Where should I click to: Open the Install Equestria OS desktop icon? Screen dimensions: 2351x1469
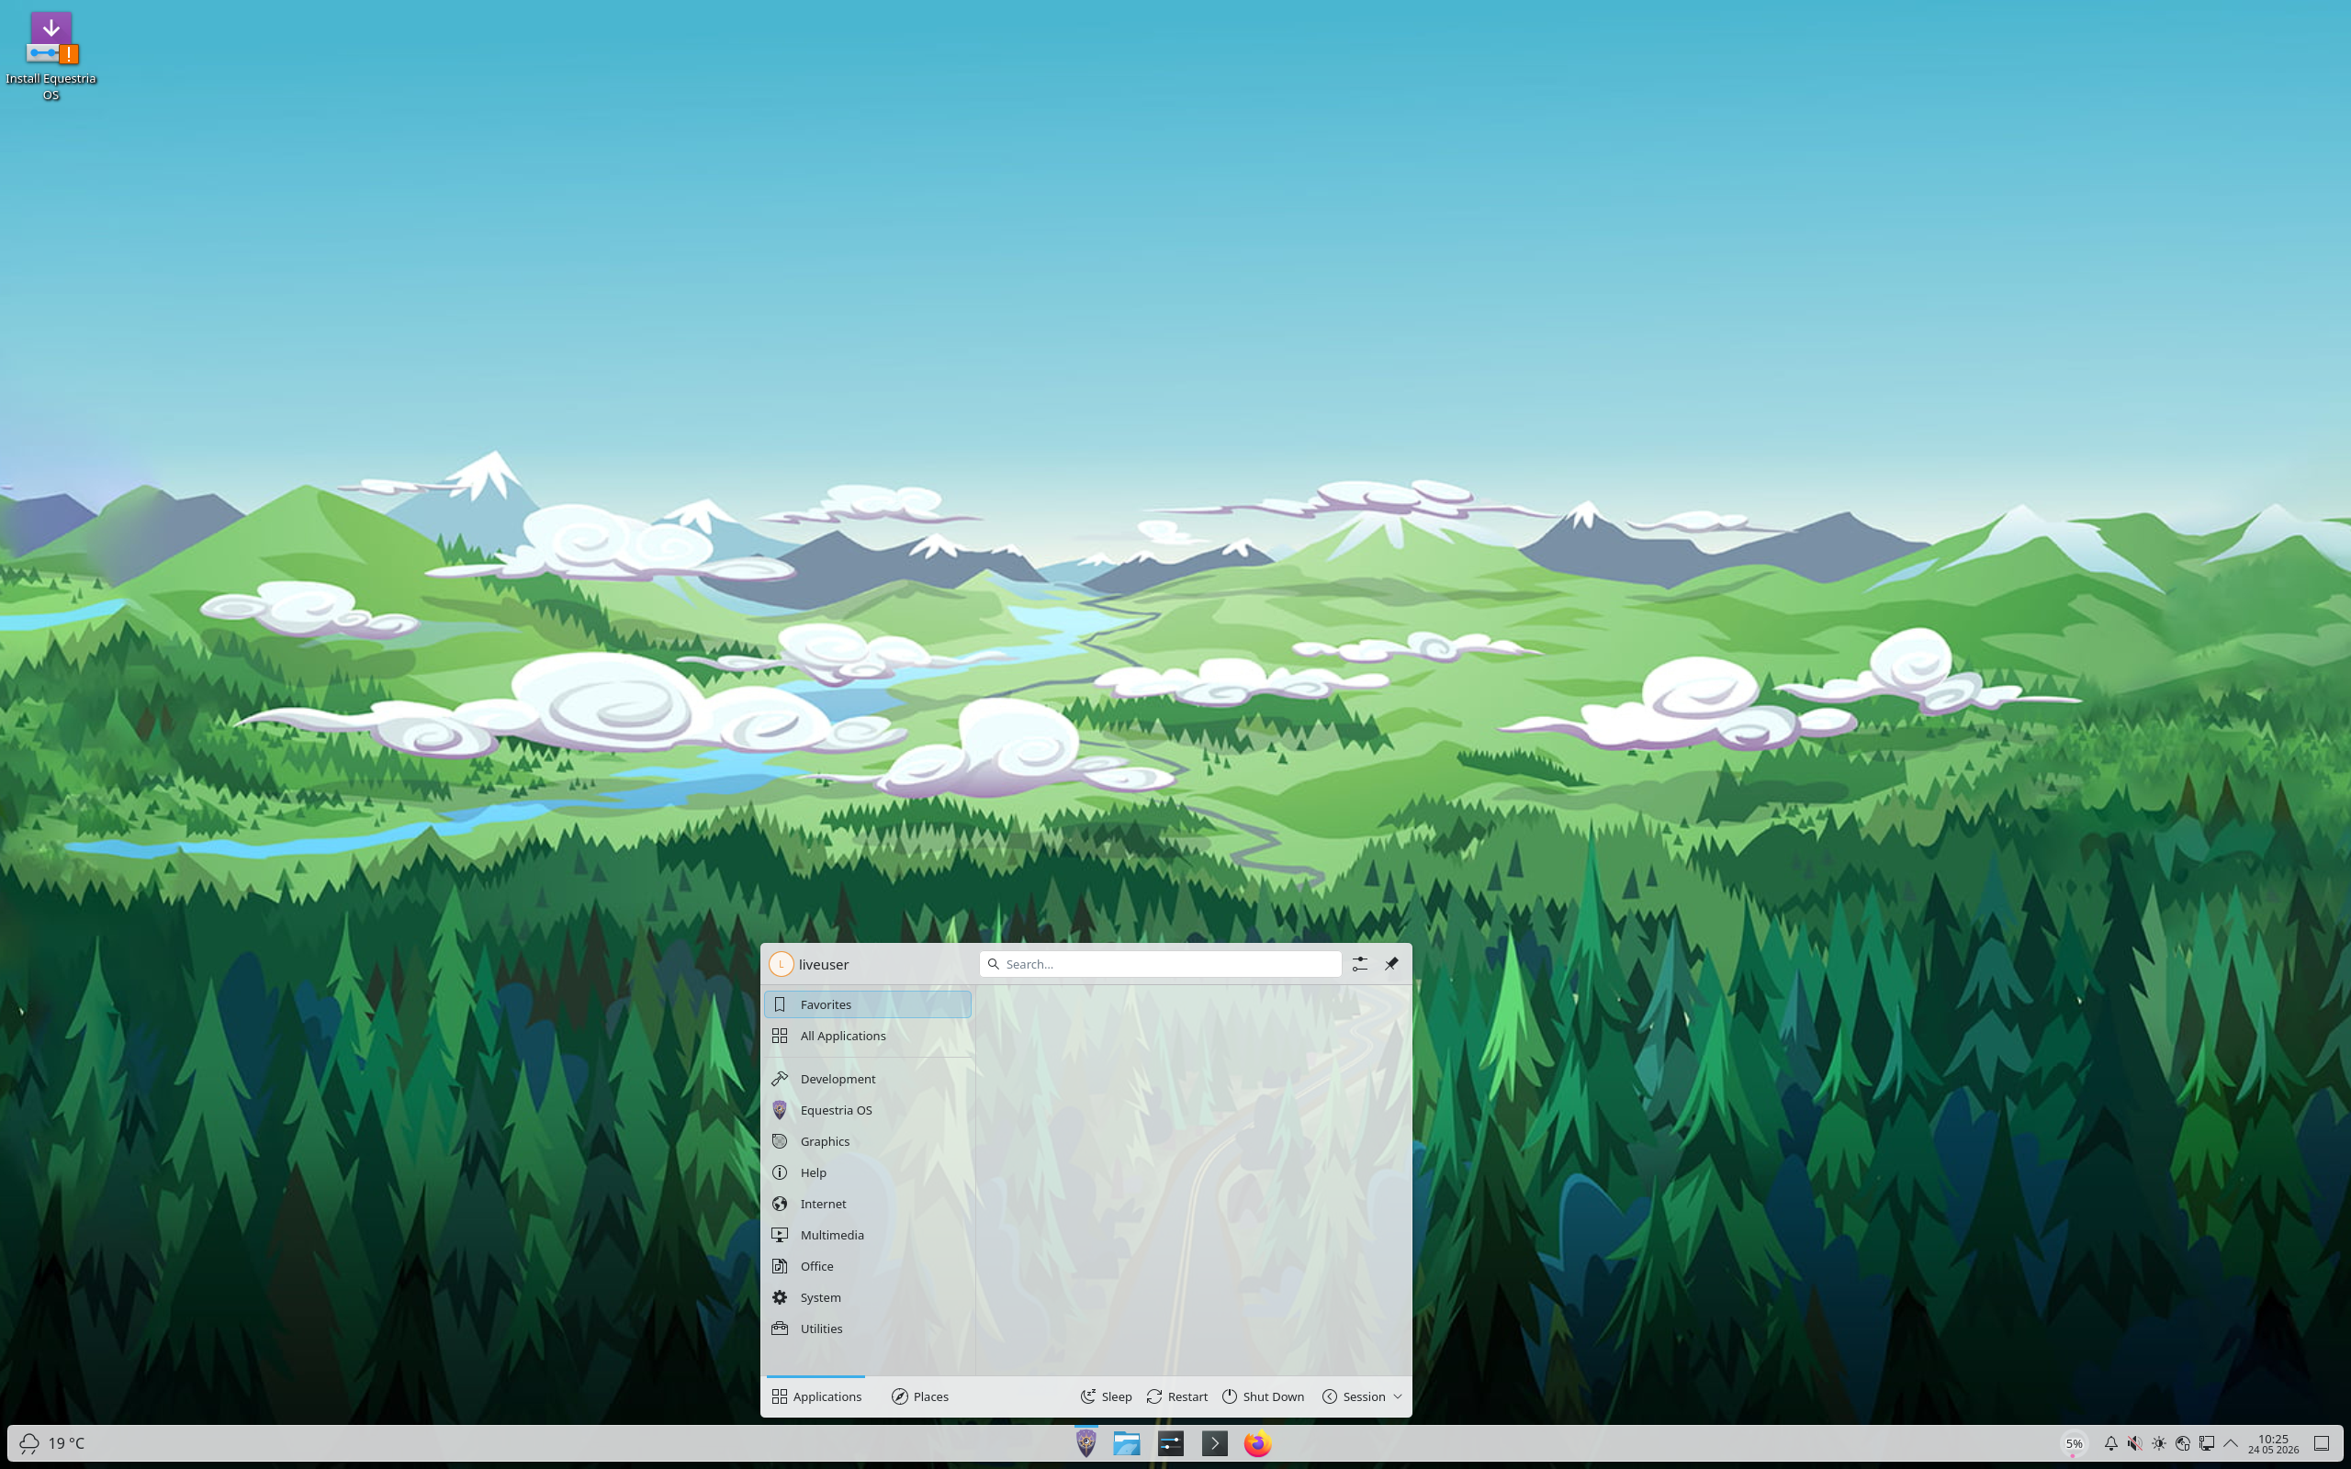tap(51, 56)
